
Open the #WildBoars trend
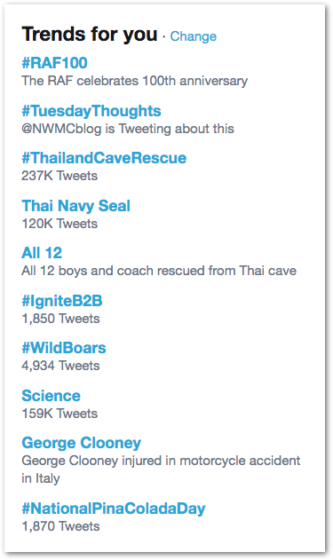[64, 348]
